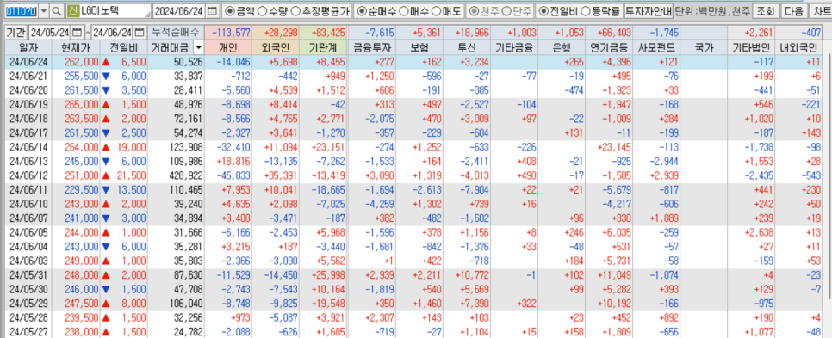This screenshot has width=832, height=338.
Task: Click the 보험 column header
Action: pyautogui.click(x=419, y=47)
